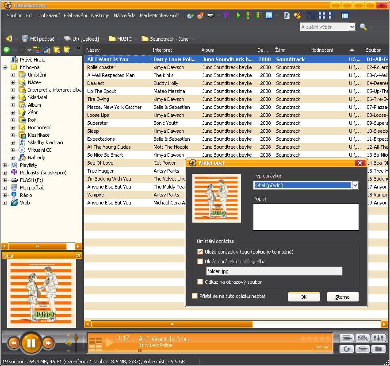The image size is (390, 366).
Task: Skip to next track in player
Action: (48, 343)
